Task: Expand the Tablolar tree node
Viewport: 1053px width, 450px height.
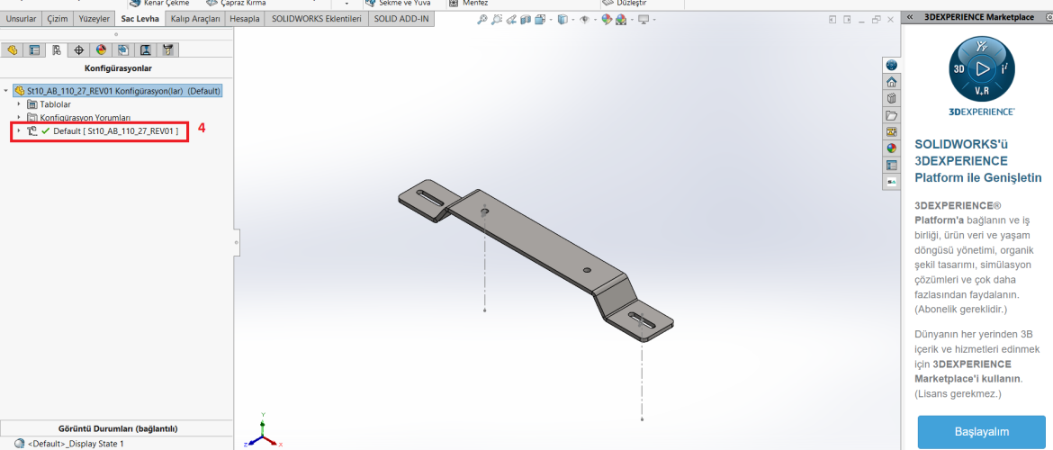Action: (x=18, y=104)
